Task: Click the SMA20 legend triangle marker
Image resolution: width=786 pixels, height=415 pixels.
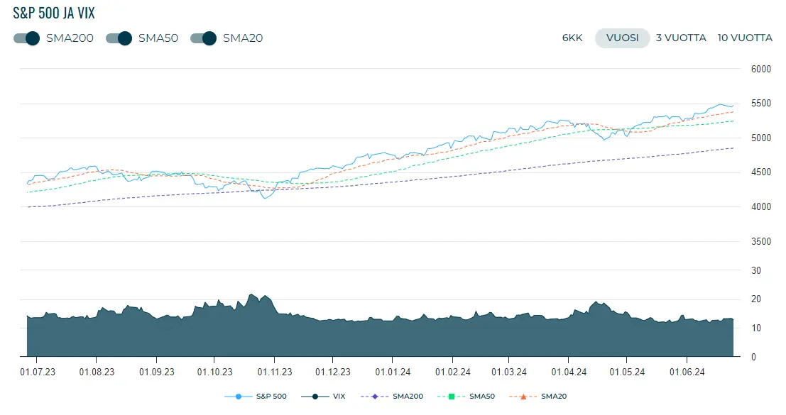Action: 523,397
